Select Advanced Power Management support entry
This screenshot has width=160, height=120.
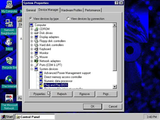(x=67, y=73)
